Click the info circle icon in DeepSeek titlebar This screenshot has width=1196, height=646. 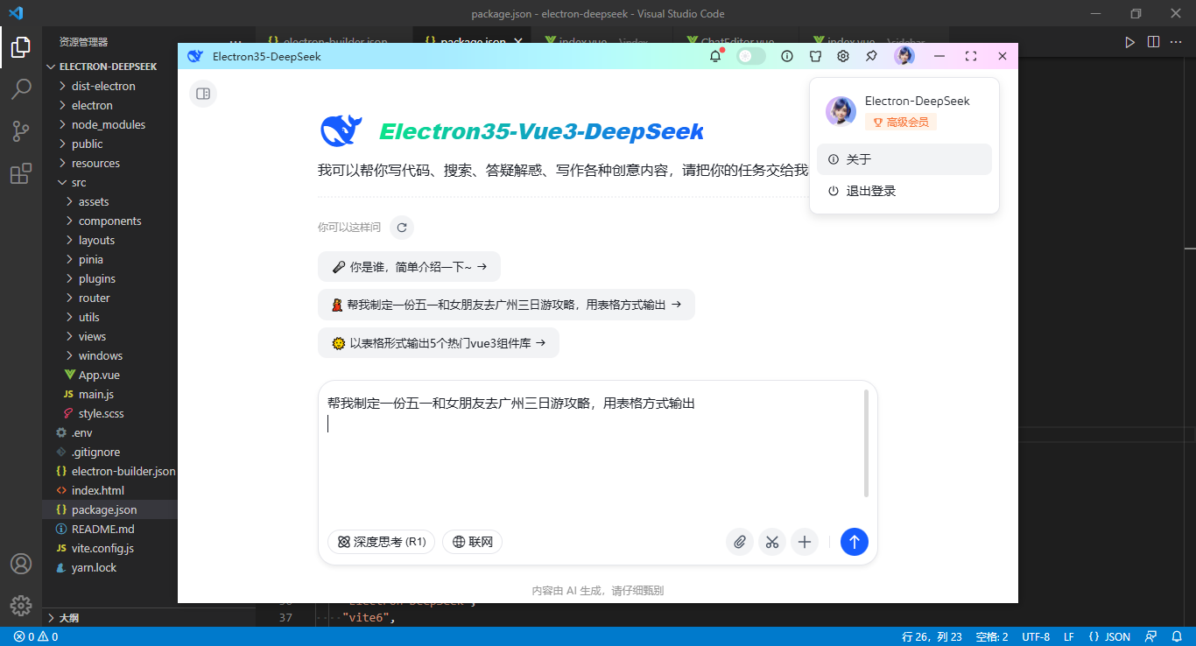pos(787,56)
